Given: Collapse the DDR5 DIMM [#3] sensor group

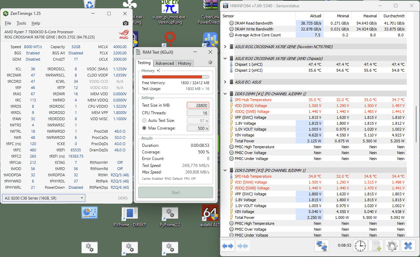Looking at the screenshot, I should point(225,170).
